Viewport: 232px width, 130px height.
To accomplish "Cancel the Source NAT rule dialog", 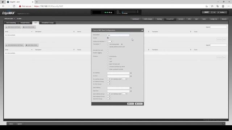I will (138, 104).
